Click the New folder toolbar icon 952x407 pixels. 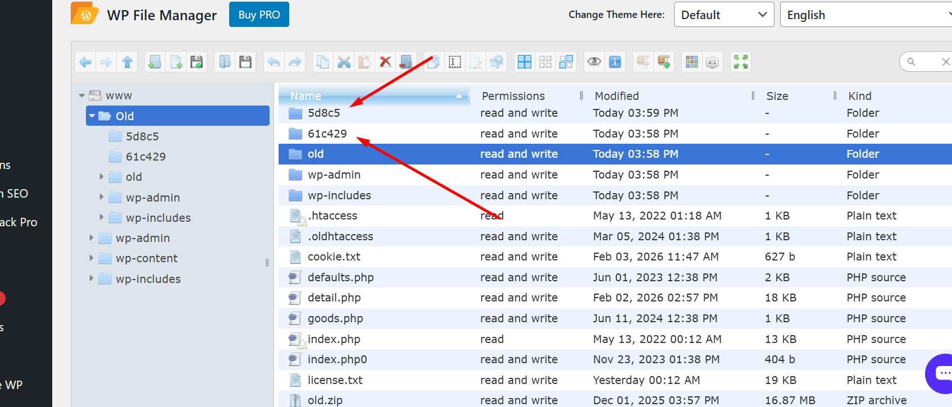pyautogui.click(x=154, y=62)
